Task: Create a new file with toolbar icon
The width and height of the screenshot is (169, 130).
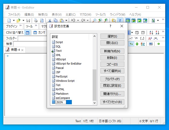Action: point(9,20)
